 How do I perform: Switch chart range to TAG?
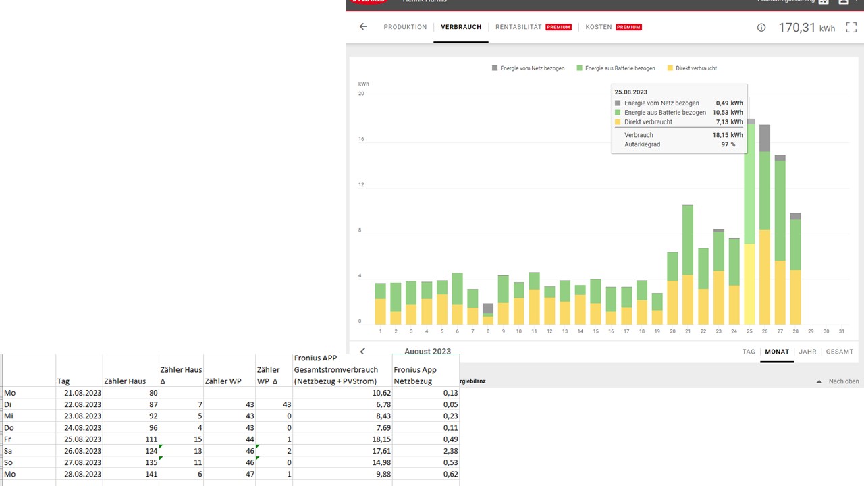[749, 352]
